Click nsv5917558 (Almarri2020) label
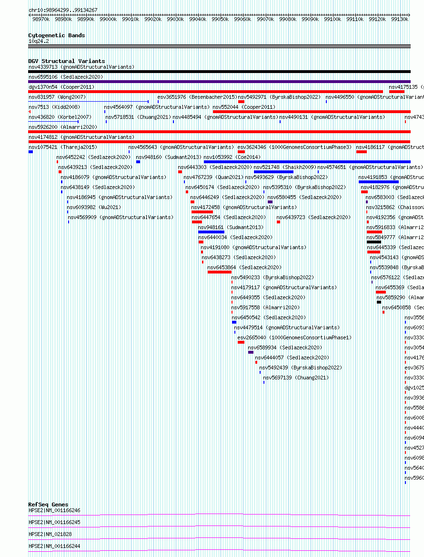 (x=265, y=307)
